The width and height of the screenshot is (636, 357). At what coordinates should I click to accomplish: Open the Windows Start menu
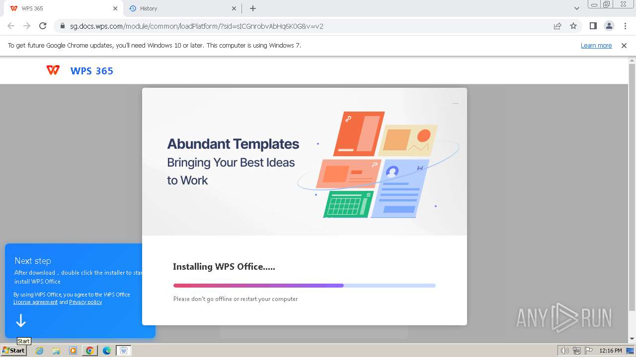point(14,351)
